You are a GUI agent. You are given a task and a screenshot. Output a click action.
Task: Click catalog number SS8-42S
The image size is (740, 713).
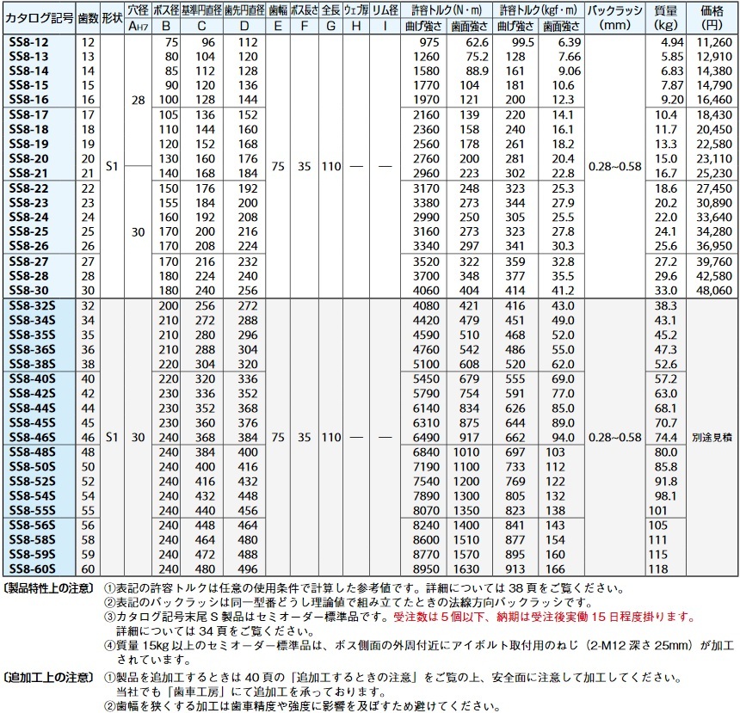32,394
